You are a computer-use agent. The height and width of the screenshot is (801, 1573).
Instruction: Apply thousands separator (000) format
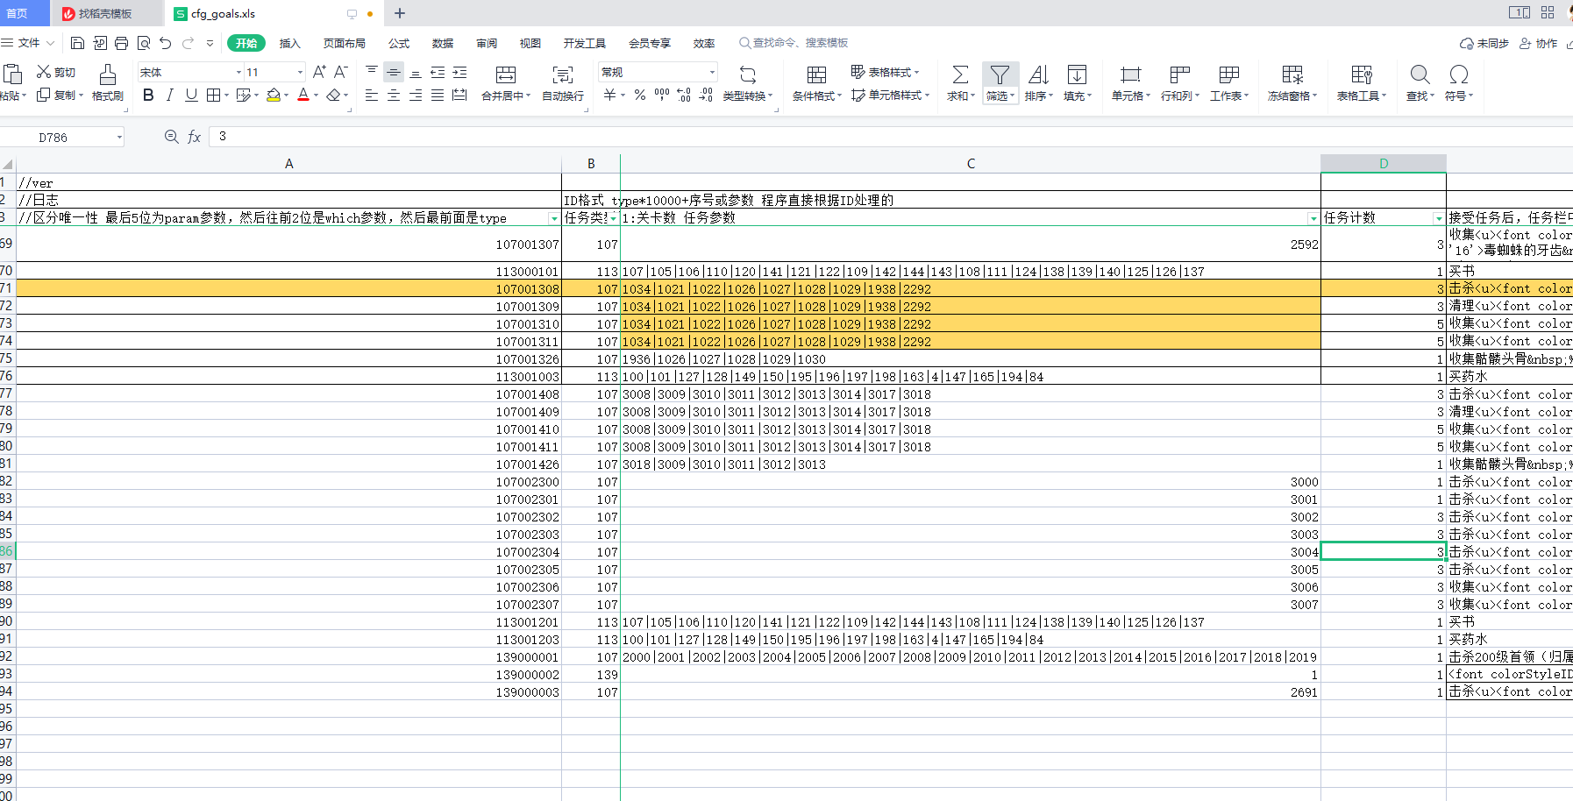(x=662, y=95)
